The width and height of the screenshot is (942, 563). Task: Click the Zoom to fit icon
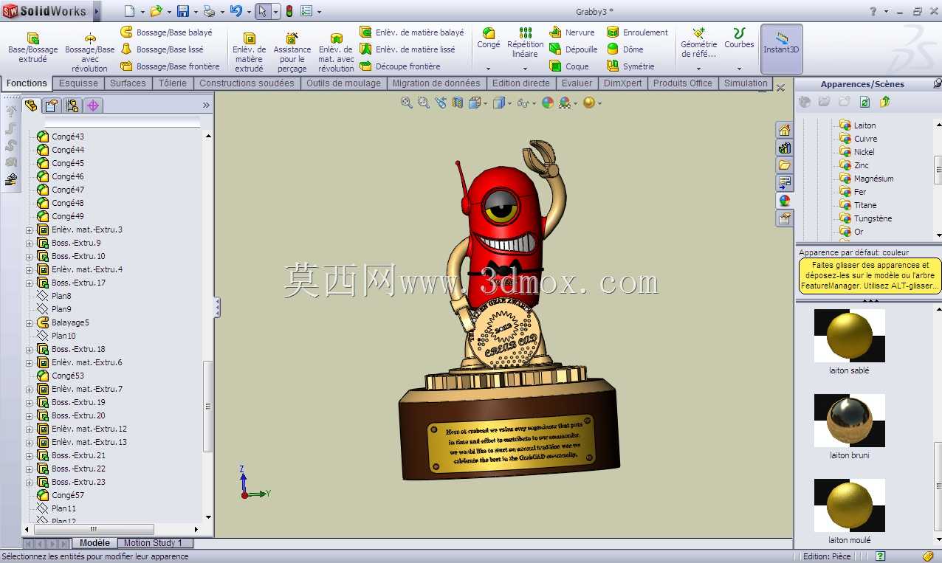[406, 103]
